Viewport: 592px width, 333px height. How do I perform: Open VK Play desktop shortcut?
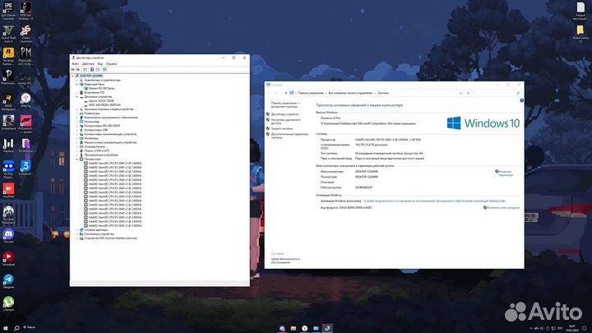[8, 169]
